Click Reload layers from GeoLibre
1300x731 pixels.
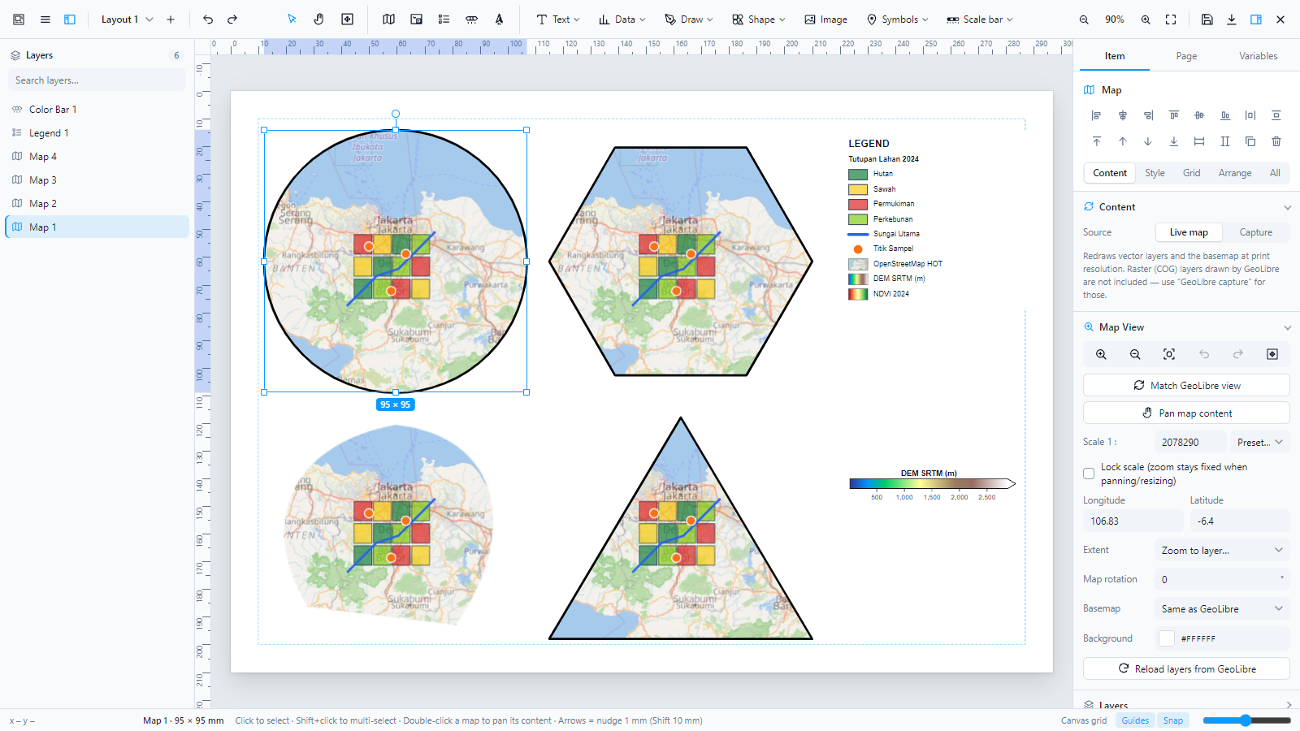(x=1186, y=668)
